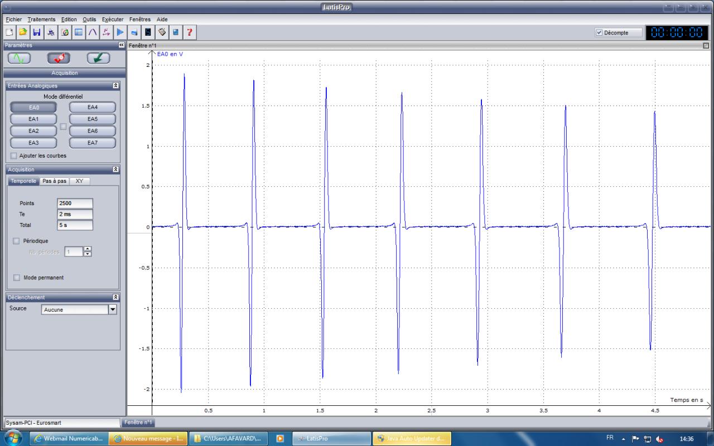Click the Te sampling period field

click(75, 215)
